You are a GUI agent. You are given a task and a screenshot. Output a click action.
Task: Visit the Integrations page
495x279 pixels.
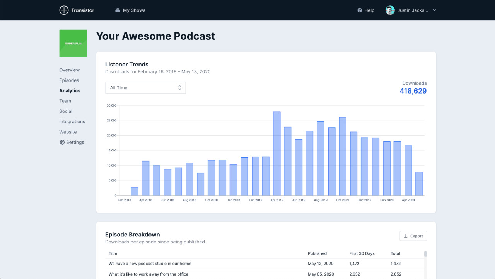tap(72, 121)
